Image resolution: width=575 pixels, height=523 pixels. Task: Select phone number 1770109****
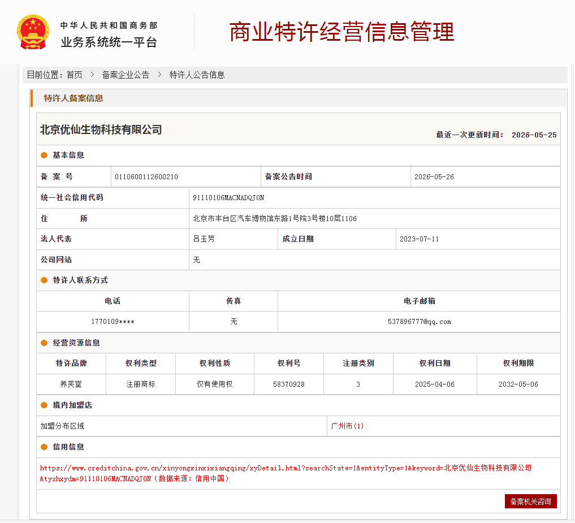pyautogui.click(x=113, y=322)
